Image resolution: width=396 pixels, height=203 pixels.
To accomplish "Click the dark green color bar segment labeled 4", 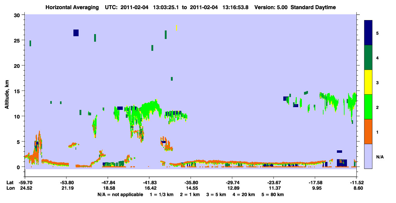I will point(368,58).
